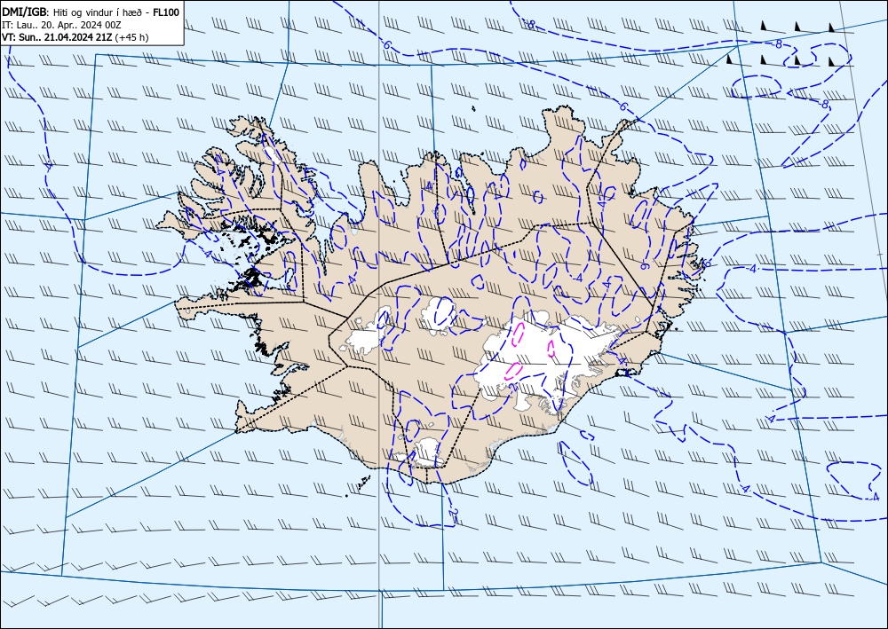Viewport: 888px width, 629px height.
Task: Click the 'IT: Lau.. 20. Apr.. 2024 00Z' line
Action: click(x=61, y=25)
